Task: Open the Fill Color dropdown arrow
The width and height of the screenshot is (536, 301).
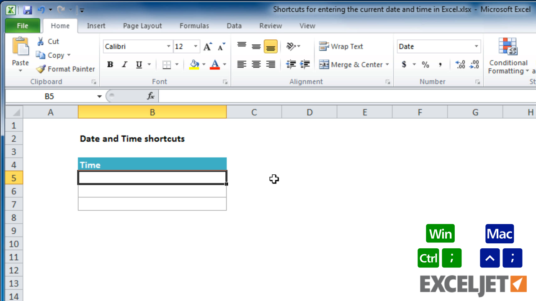Action: [204, 64]
